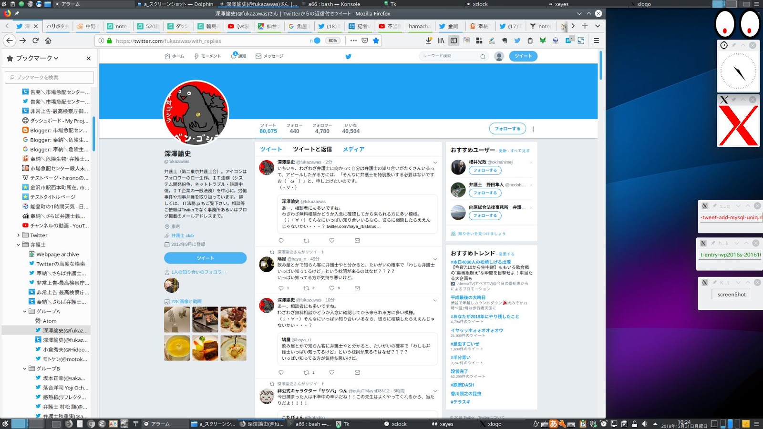Image resolution: width=763 pixels, height=429 pixels.
Task: Click the header ツイート compose button
Action: [x=523, y=56]
